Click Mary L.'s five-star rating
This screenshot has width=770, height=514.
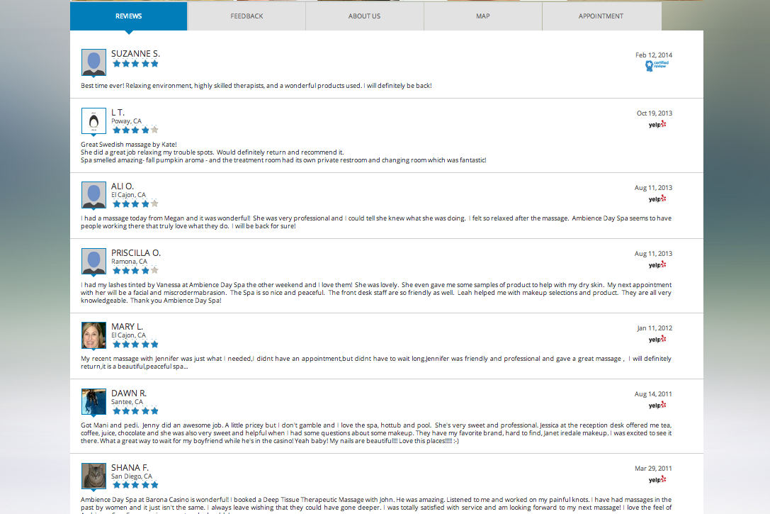coord(135,345)
